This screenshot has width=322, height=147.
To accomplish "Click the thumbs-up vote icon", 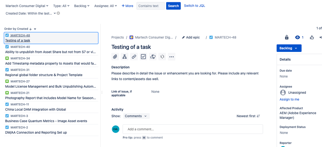I will point(312,37).
